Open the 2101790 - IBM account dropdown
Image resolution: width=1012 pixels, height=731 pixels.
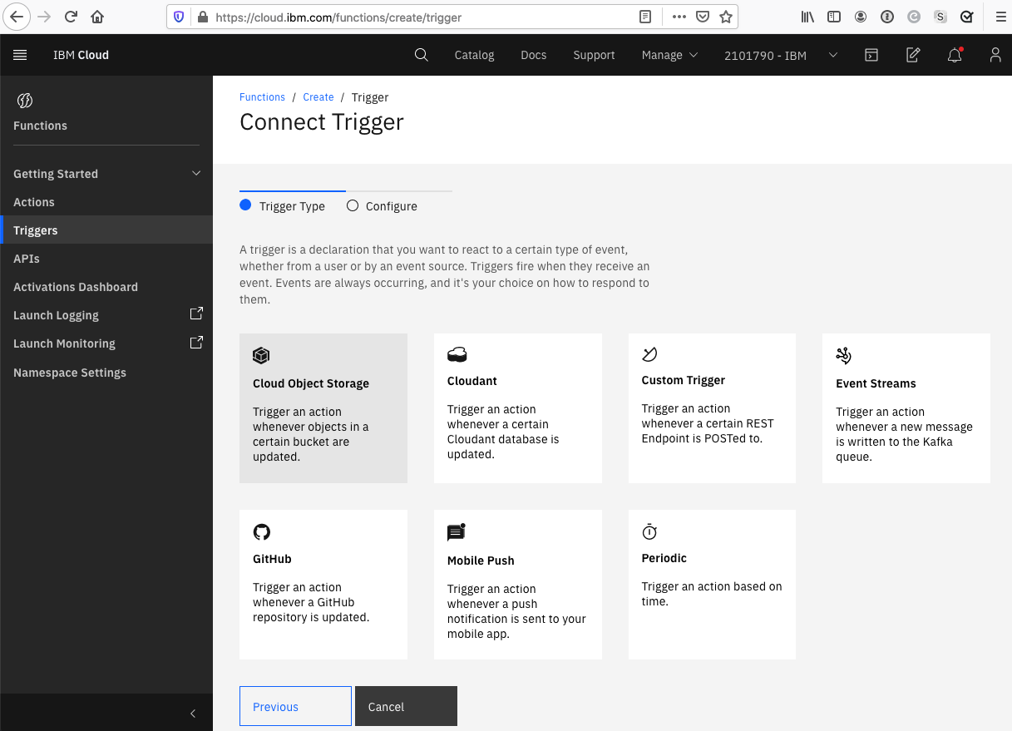[x=780, y=56]
